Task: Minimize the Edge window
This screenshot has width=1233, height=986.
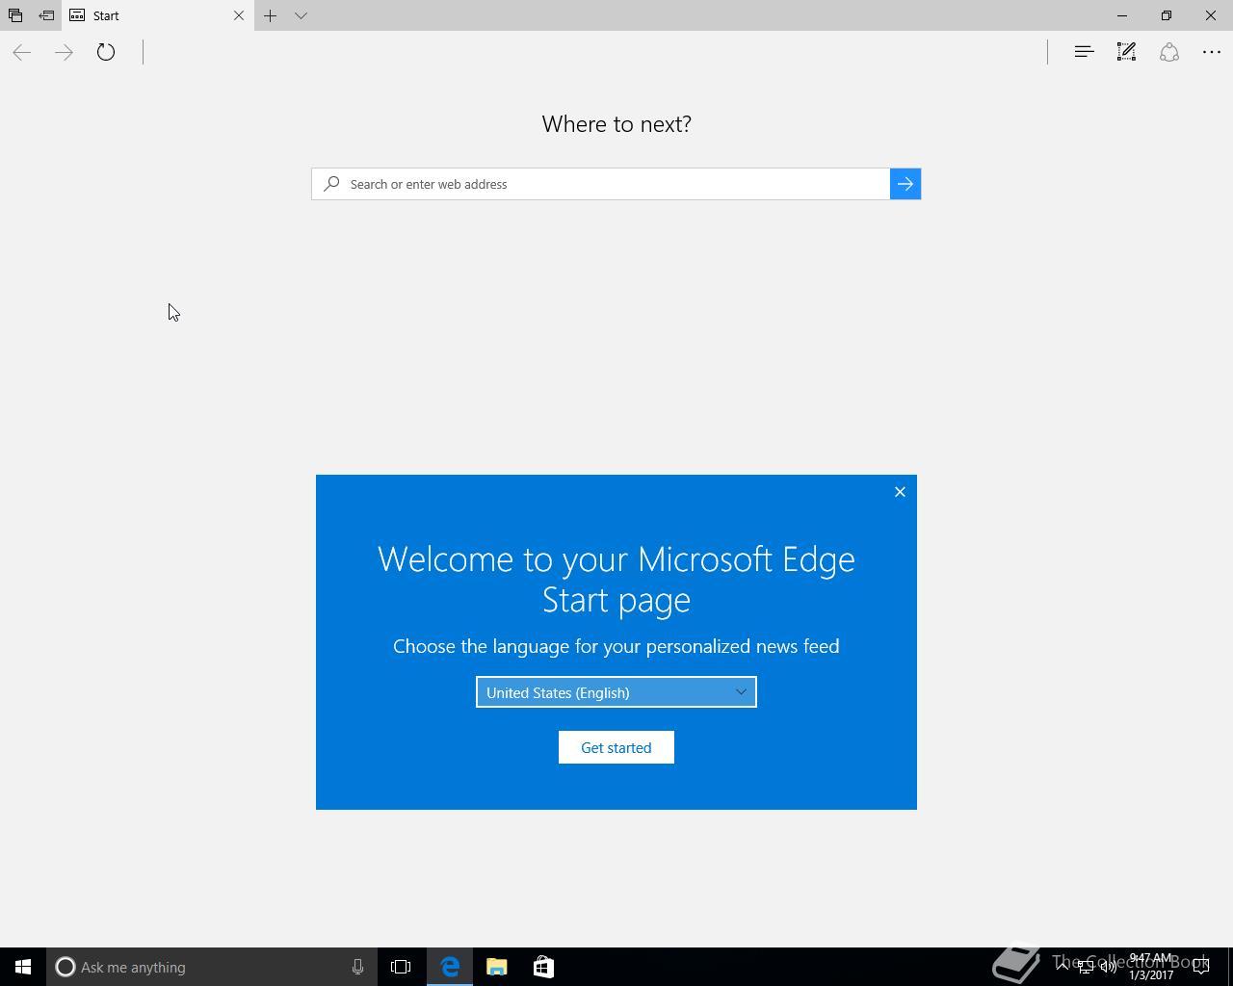Action: coord(1122,15)
